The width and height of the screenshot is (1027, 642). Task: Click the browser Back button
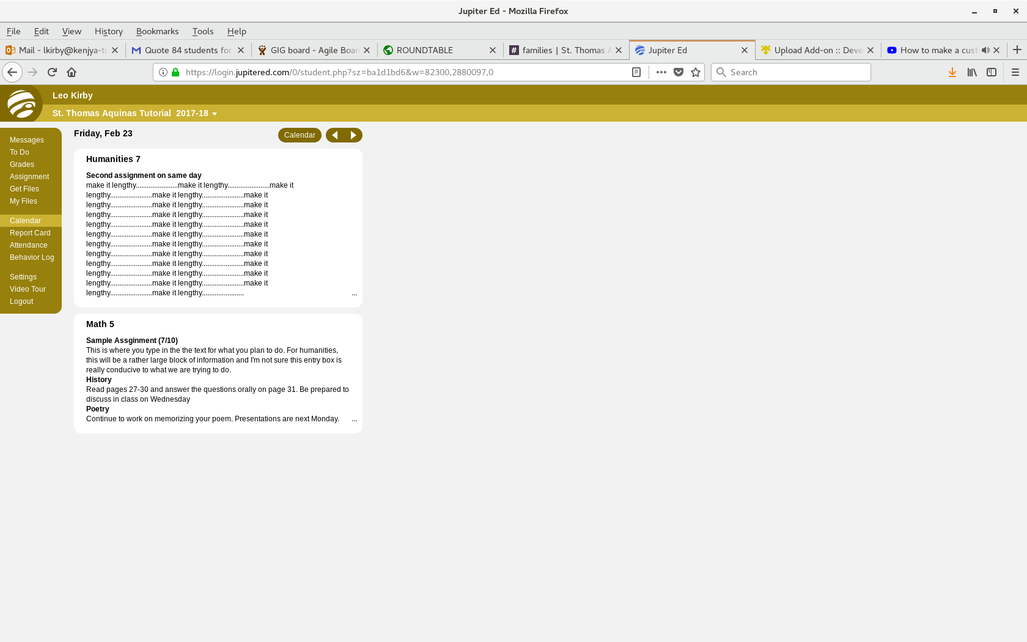pyautogui.click(x=12, y=72)
